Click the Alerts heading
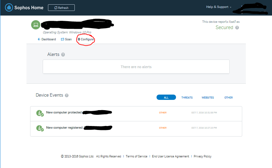Viewport: 272px width, 168px height. point(53,55)
